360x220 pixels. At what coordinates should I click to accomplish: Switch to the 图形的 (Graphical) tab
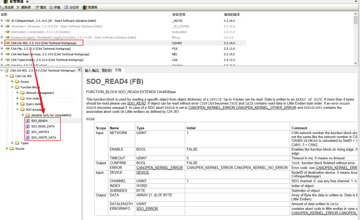(x=107, y=70)
